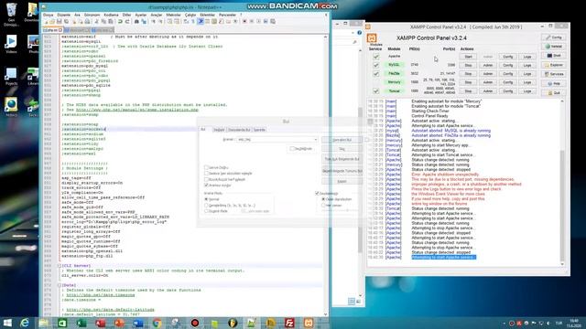Open the Recycle Bin desktop icon
This screenshot has width=586, height=329.
click(x=11, y=15)
